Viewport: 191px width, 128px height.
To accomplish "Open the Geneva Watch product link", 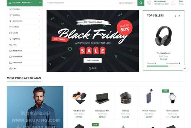I will coord(172,111).
